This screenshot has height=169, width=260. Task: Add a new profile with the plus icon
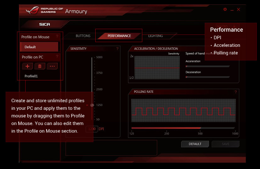point(27,66)
